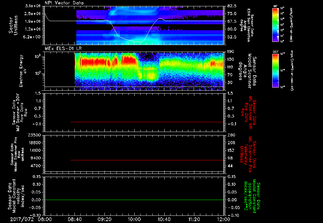Click the 12:00 time tick label
The height and width of the screenshot is (223, 323).
(x=224, y=219)
